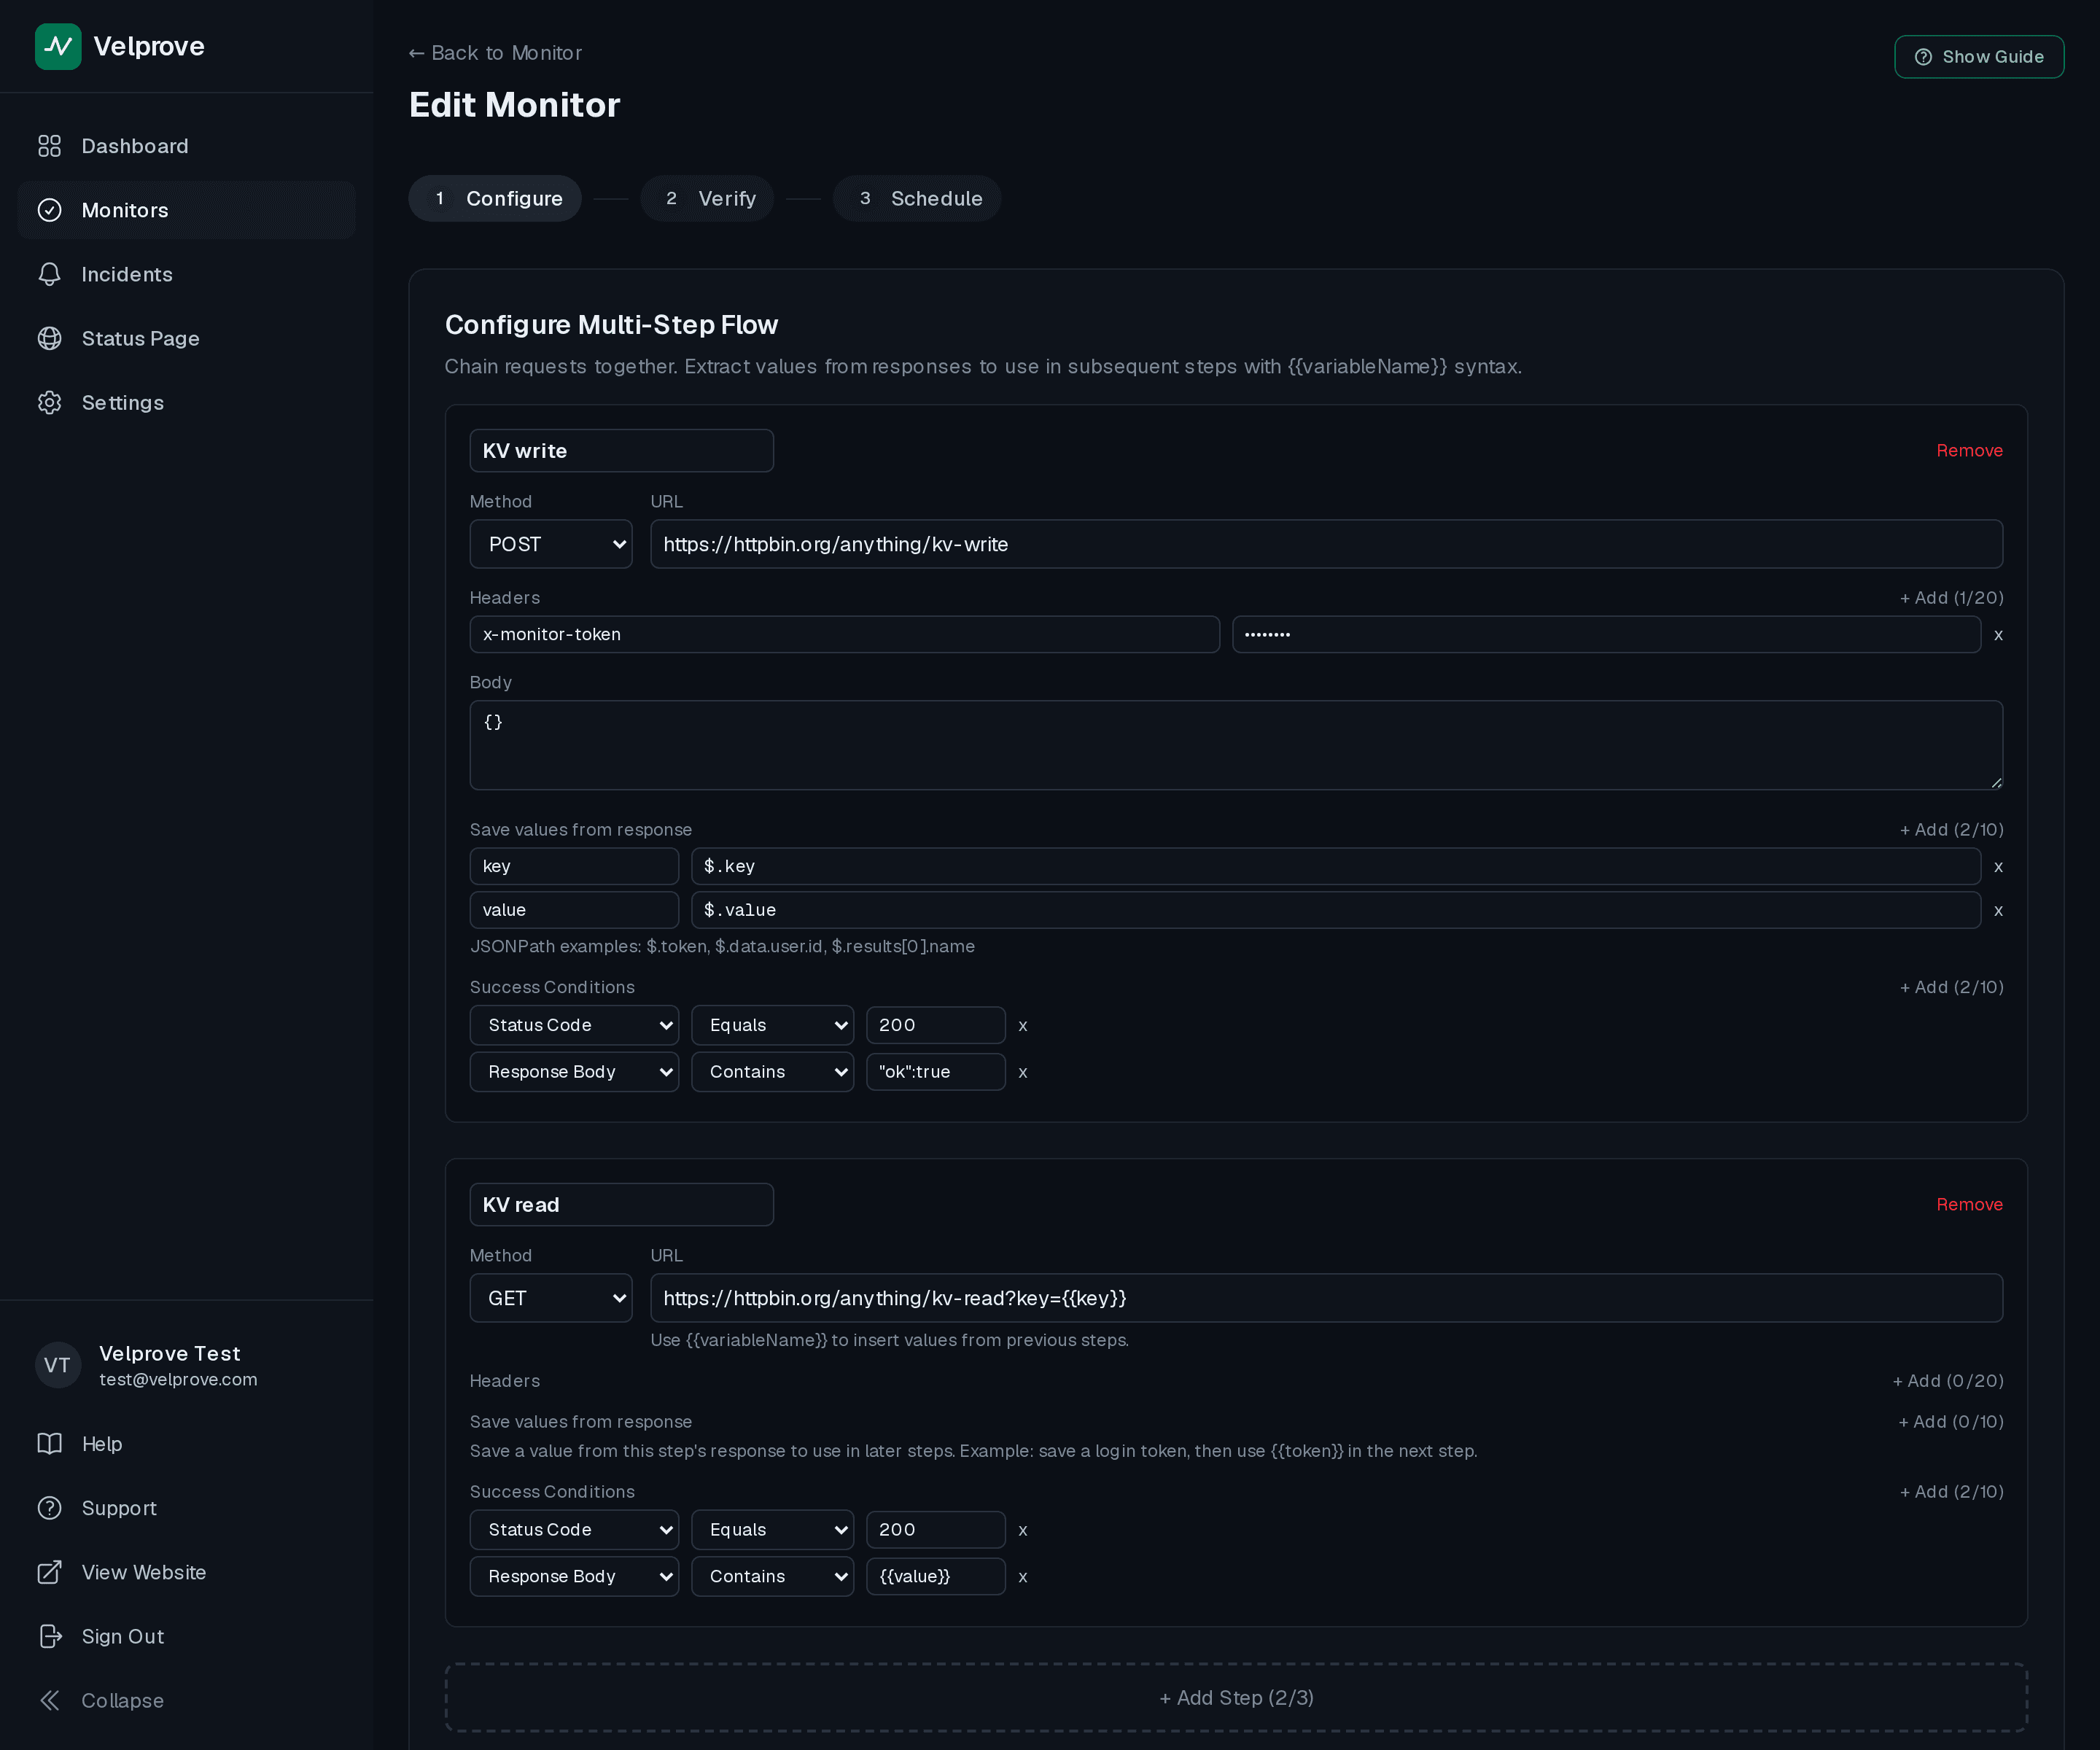Go to the Configure step
The height and width of the screenshot is (1750, 2100).
point(495,198)
